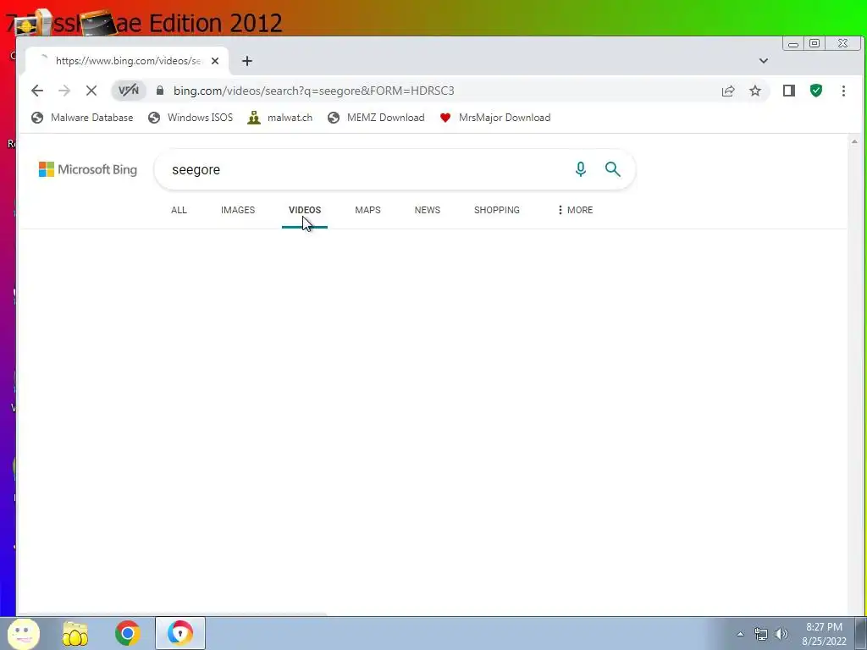Image resolution: width=867 pixels, height=650 pixels.
Task: Open Google Chrome from taskbar
Action: click(128, 633)
